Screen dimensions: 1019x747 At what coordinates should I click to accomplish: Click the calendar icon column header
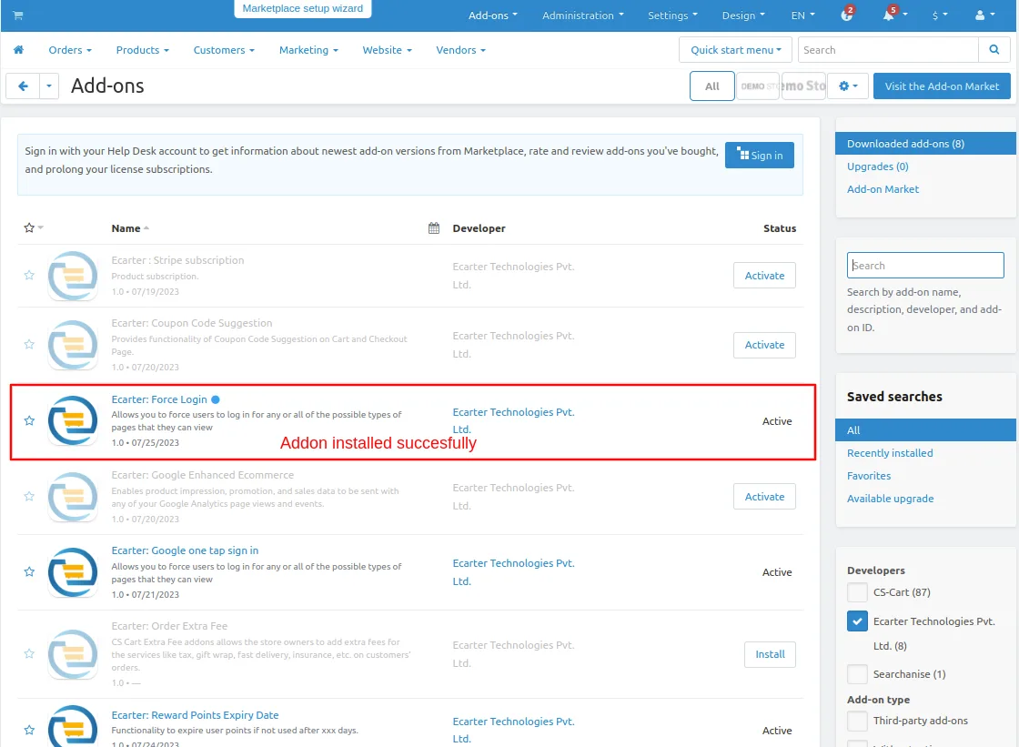coord(433,228)
